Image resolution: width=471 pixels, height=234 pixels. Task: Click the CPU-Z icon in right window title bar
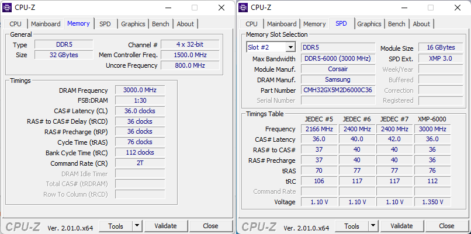[x=244, y=8]
